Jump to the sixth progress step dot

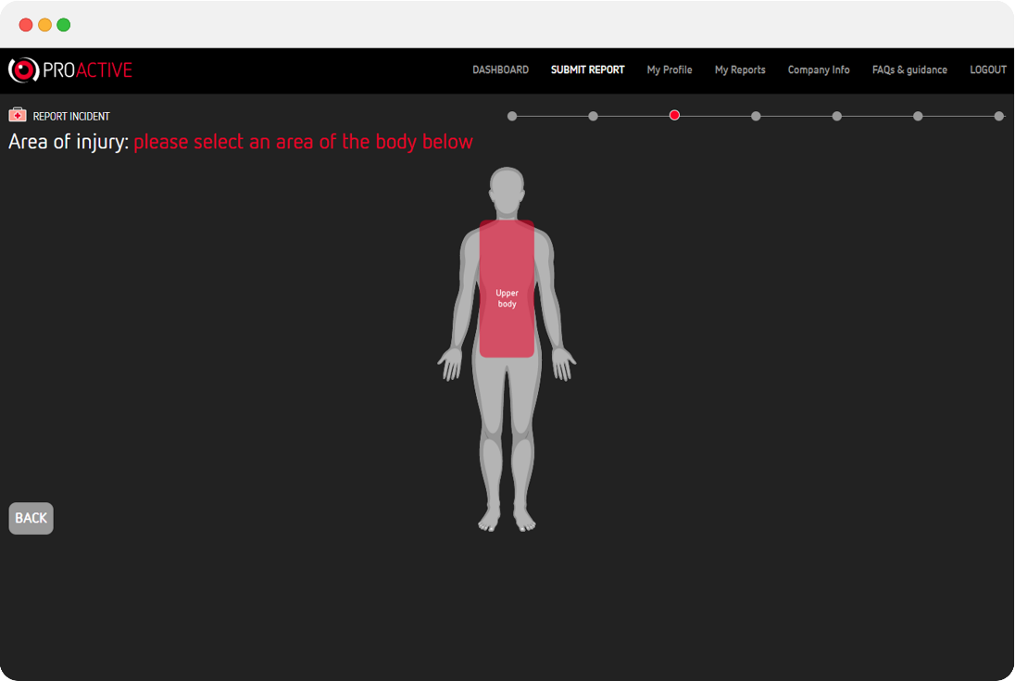(x=918, y=116)
